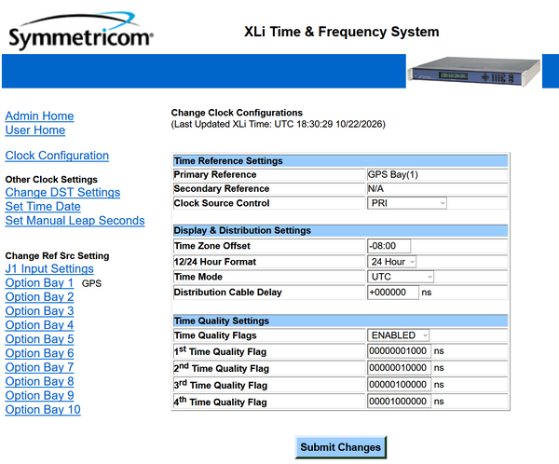Open Option Bay 9 settings
Screen dimensions: 559x464
pos(39,396)
